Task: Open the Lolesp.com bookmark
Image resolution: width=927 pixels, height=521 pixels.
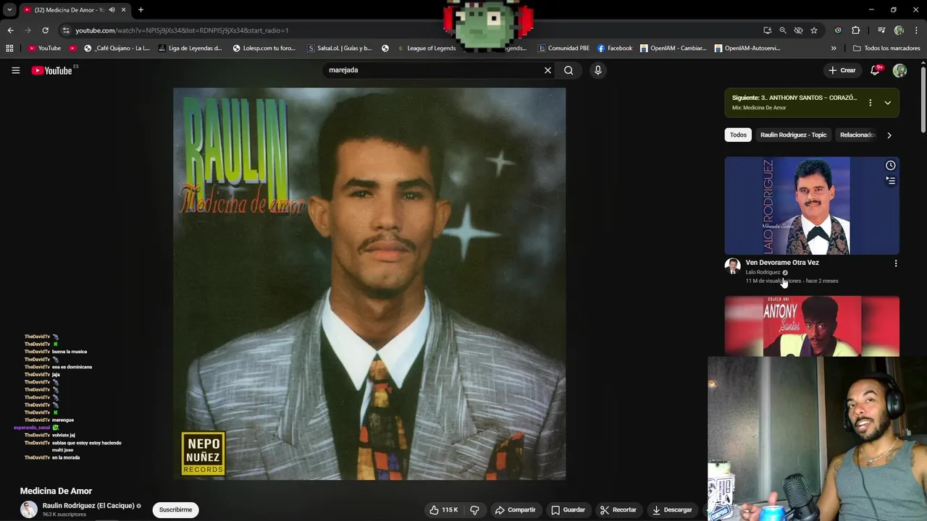Action: coord(264,48)
